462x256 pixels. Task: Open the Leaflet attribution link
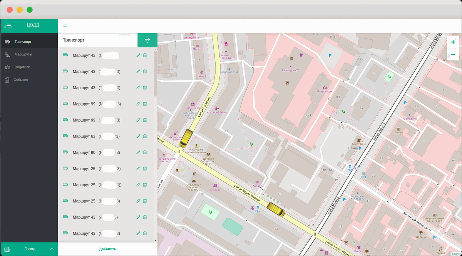(456, 253)
